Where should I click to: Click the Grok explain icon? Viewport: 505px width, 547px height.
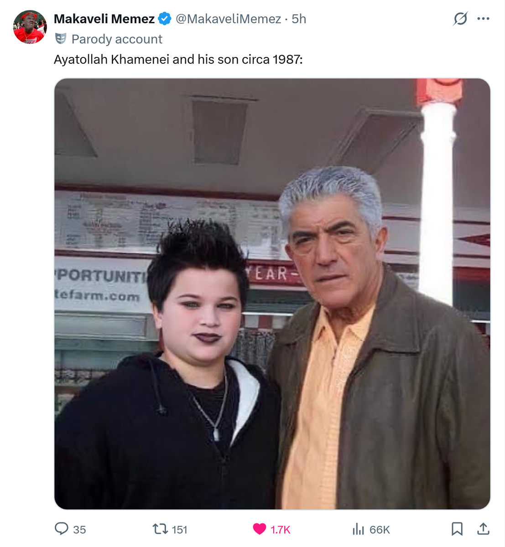(460, 19)
